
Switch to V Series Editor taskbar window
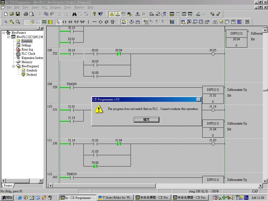coord(115,198)
